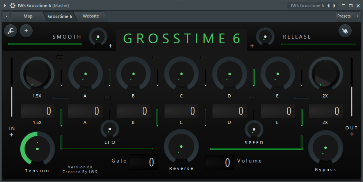Screen dimensions: 363x182
Task: Adjust the RELEASE knob
Action: pos(265,37)
